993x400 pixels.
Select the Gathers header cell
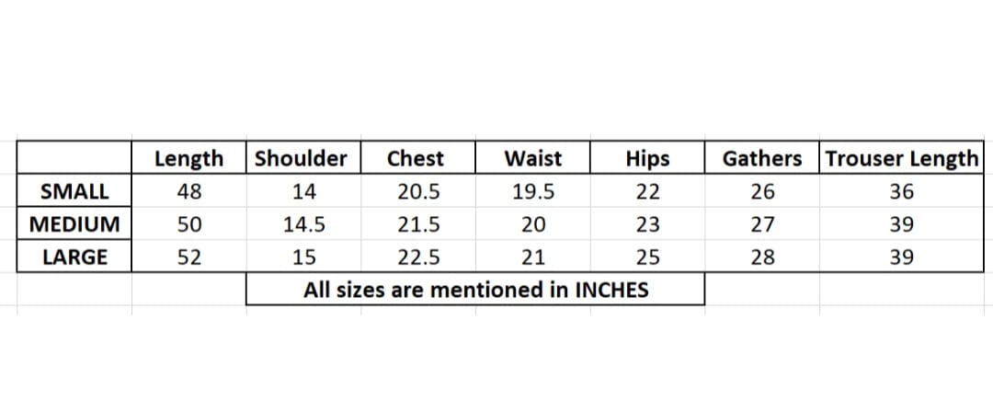[x=762, y=157]
